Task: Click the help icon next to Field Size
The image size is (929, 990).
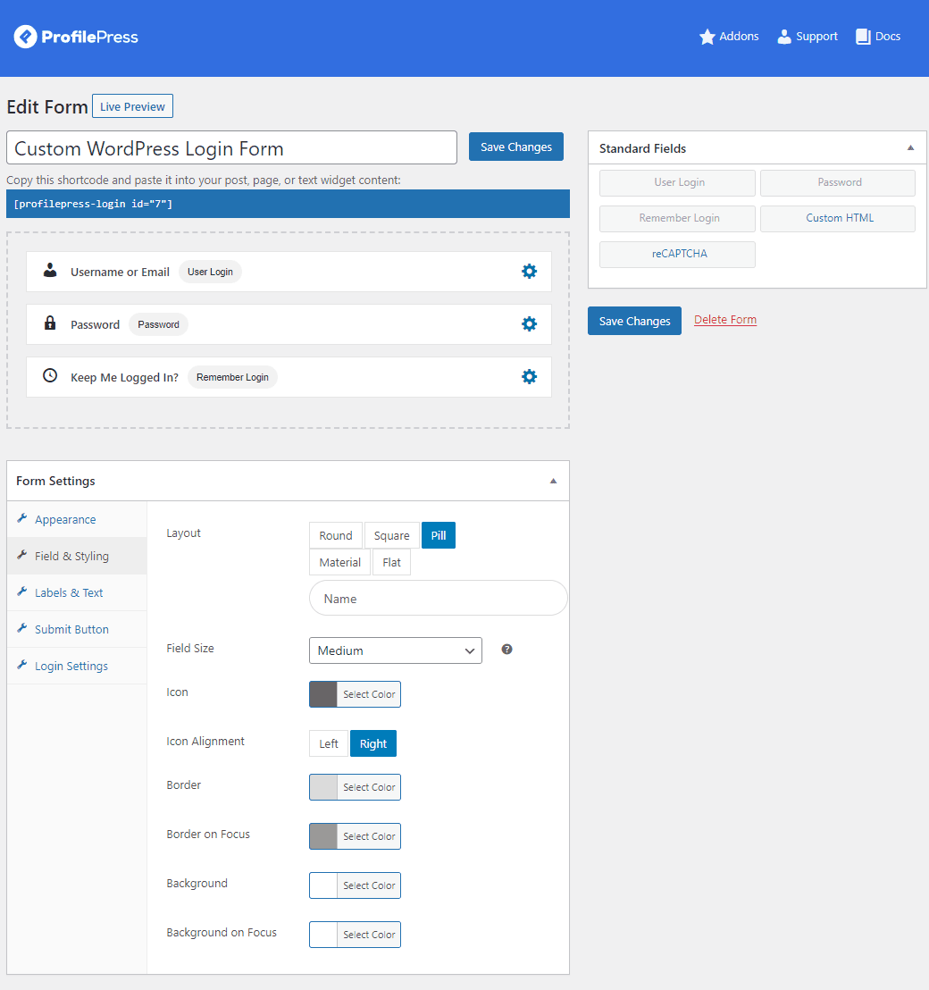Action: (506, 649)
